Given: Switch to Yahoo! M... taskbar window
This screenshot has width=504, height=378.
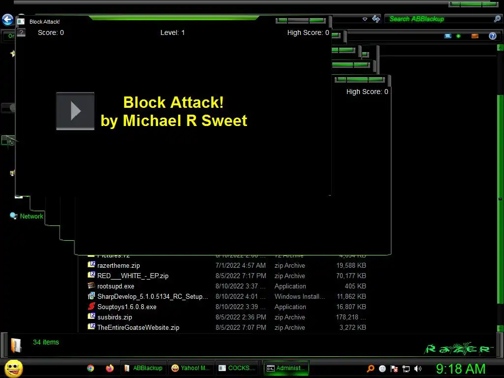Looking at the screenshot, I should (190, 368).
